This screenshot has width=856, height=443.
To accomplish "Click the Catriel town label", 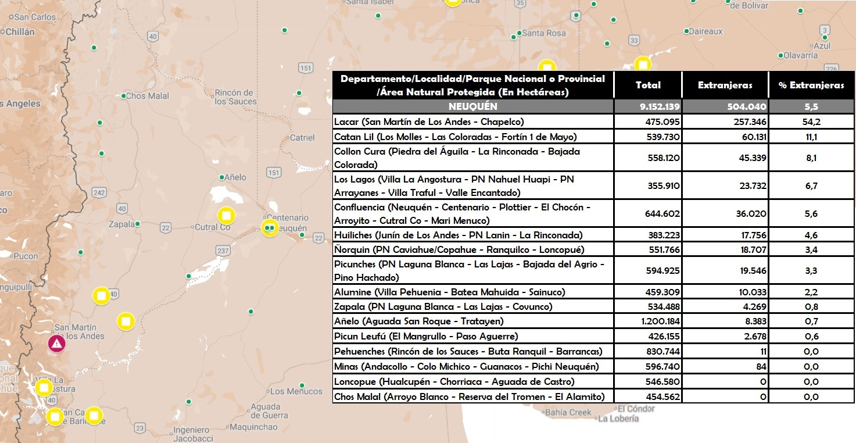I will (x=302, y=138).
